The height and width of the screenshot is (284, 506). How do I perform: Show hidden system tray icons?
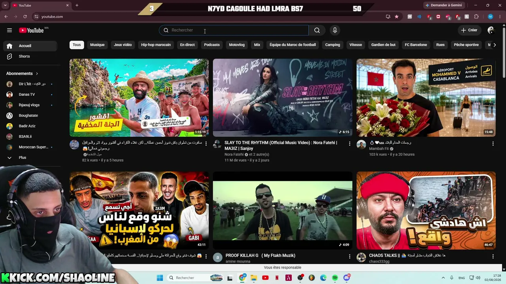[443, 278]
